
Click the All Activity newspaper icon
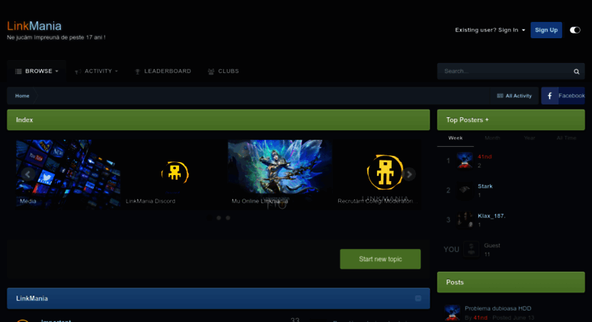500,96
